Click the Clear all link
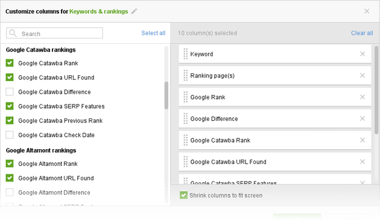 click(362, 33)
